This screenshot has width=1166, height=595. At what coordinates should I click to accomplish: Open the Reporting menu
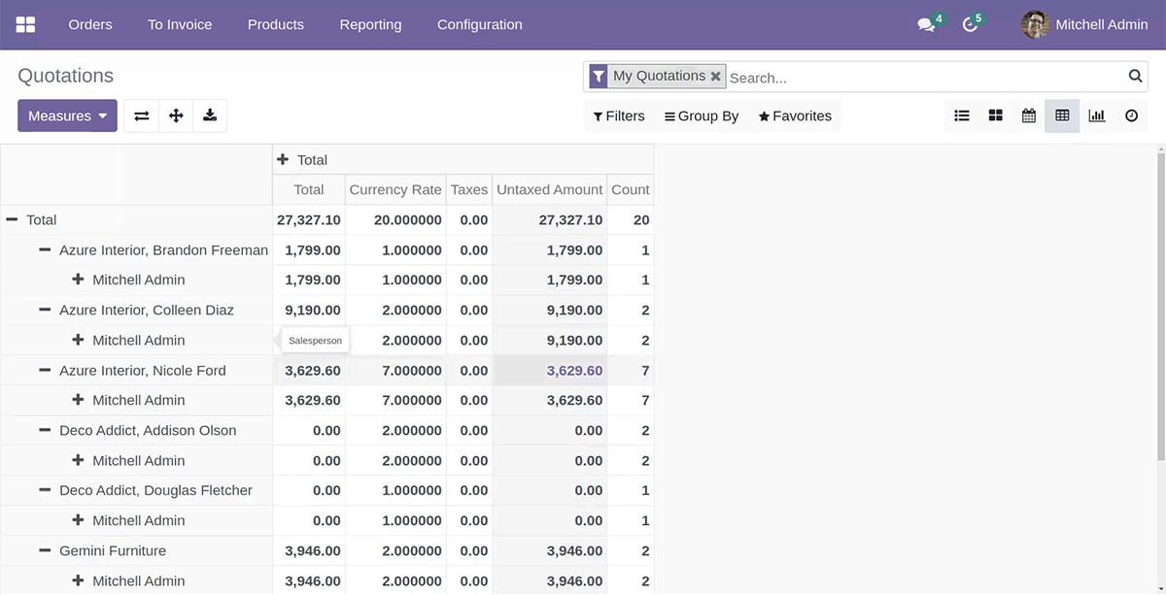pos(370,24)
